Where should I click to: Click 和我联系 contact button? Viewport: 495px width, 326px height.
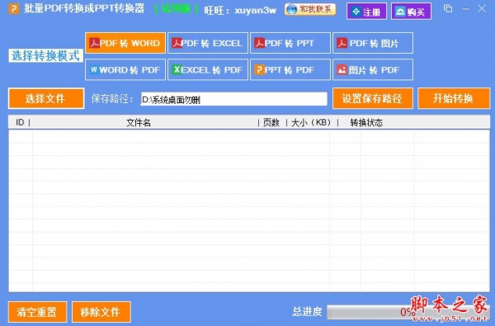pyautogui.click(x=310, y=9)
